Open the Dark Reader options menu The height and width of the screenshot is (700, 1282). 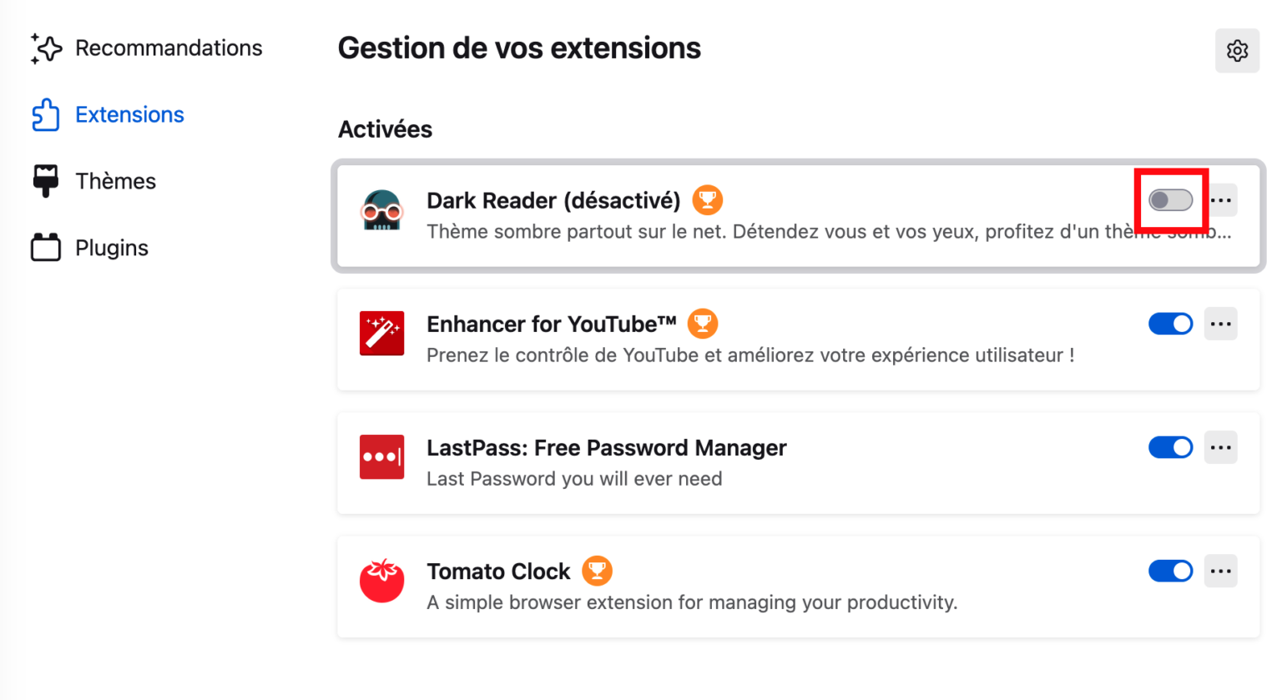1220,200
